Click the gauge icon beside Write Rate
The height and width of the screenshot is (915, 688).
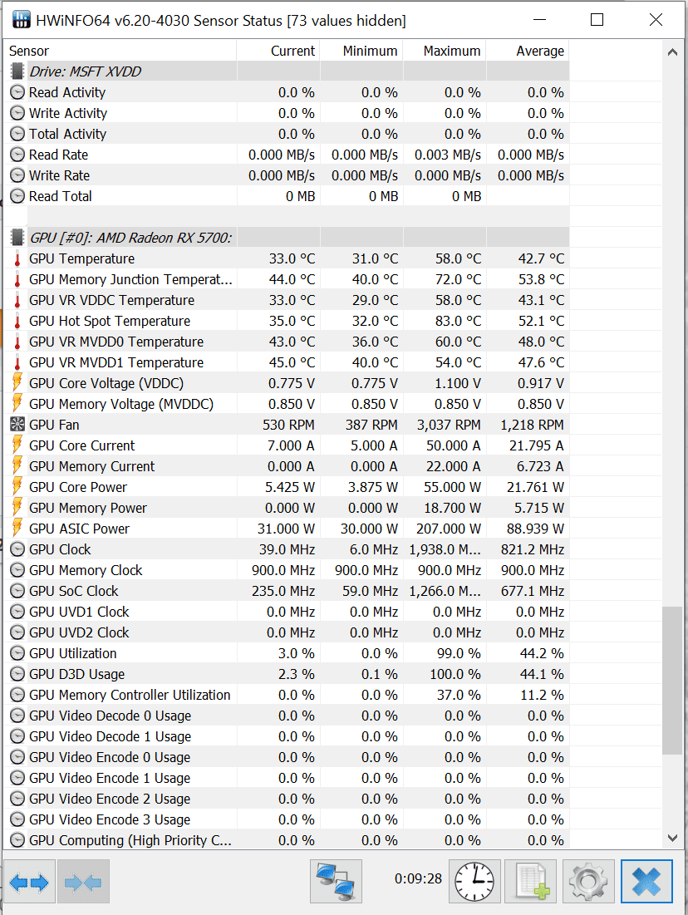pos(17,175)
